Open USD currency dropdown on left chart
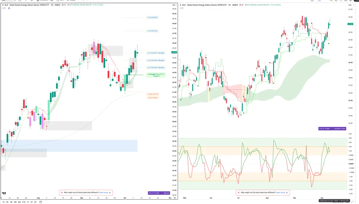The width and height of the screenshot is (359, 204). click(x=174, y=5)
